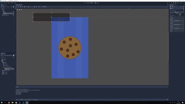185x104 pixels.
Task: Switch to the Node tab beside Inspector
Action: click(x=175, y=5)
